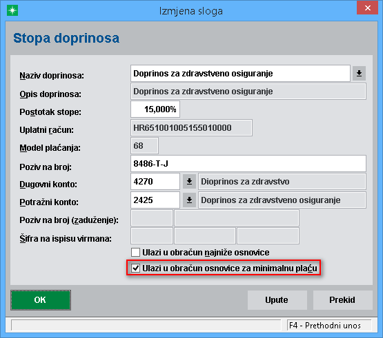
Task: Open the Dugovni konto lookup arrow
Action: click(189, 182)
